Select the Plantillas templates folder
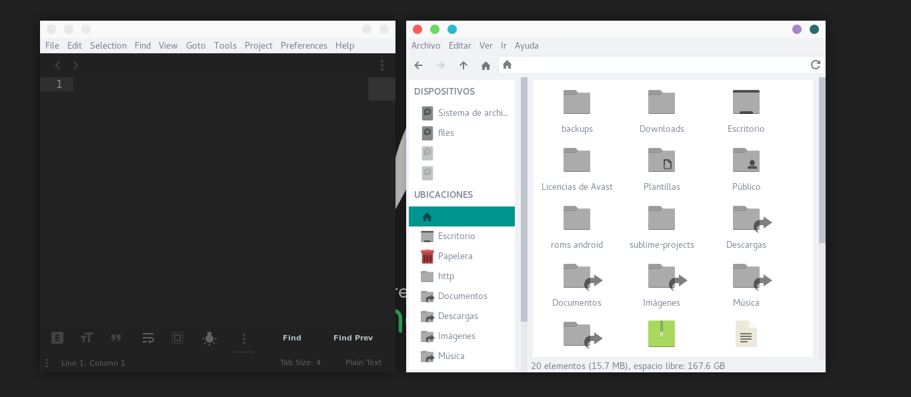This screenshot has width=911, height=397. point(662,161)
